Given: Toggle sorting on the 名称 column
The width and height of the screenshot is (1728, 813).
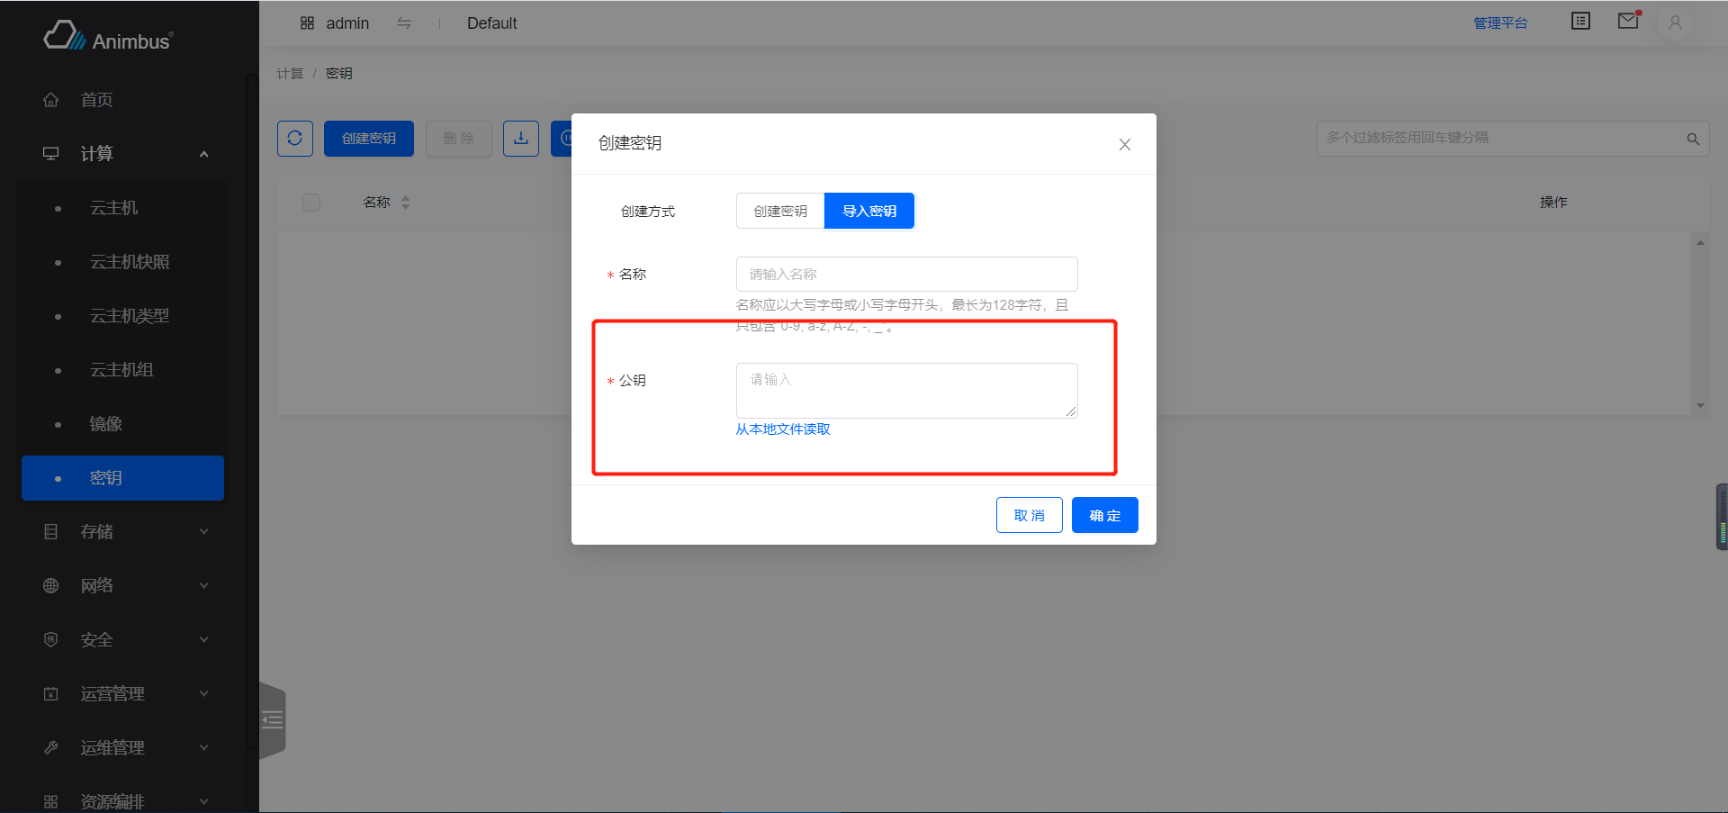Looking at the screenshot, I should click(x=405, y=202).
